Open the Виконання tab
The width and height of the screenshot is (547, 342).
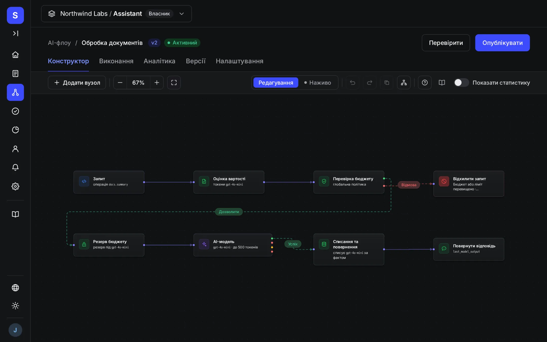[x=116, y=61]
